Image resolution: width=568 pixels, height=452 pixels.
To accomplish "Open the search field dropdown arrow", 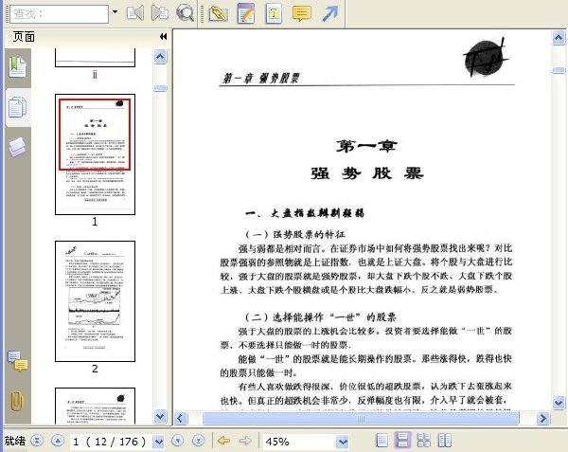I will click(115, 12).
